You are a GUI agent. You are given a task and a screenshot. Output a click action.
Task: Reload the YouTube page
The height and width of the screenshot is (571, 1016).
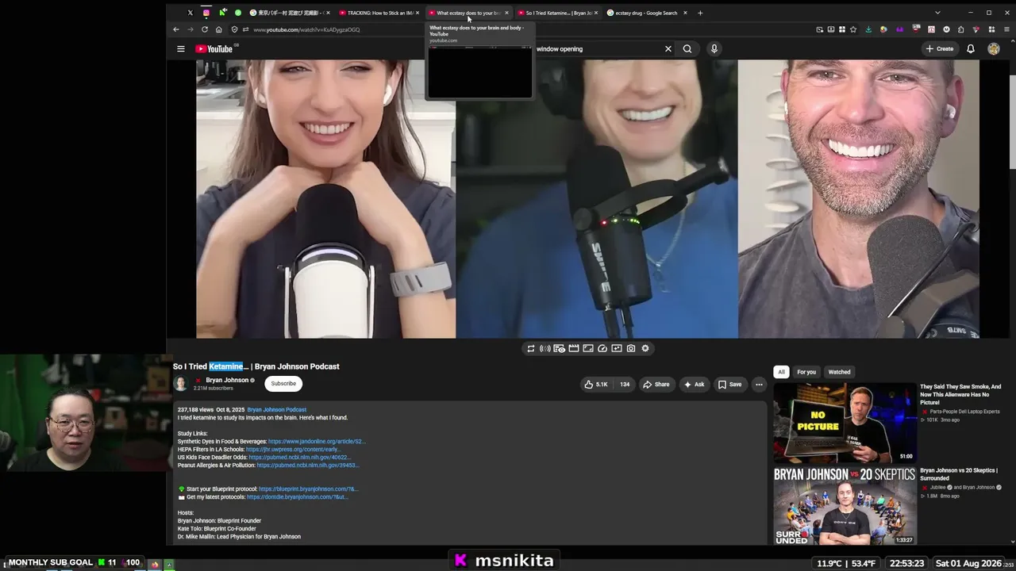205,29
